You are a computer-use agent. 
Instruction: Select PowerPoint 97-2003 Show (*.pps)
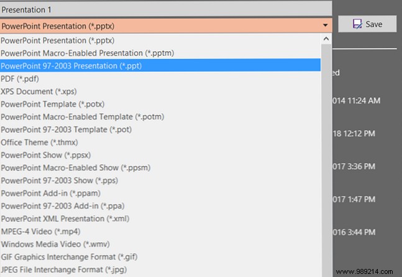[x=160, y=180]
